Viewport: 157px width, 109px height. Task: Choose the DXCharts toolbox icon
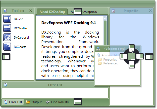tap(7, 47)
